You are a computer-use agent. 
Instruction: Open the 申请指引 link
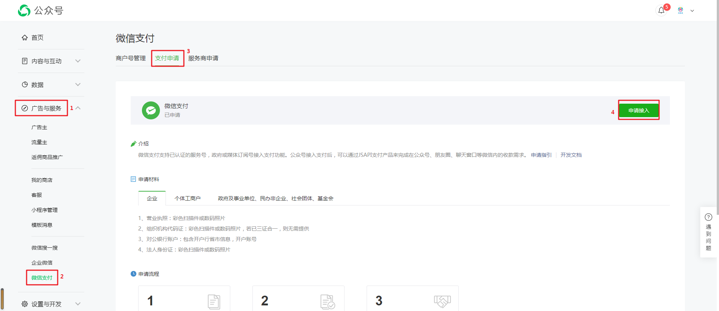541,155
